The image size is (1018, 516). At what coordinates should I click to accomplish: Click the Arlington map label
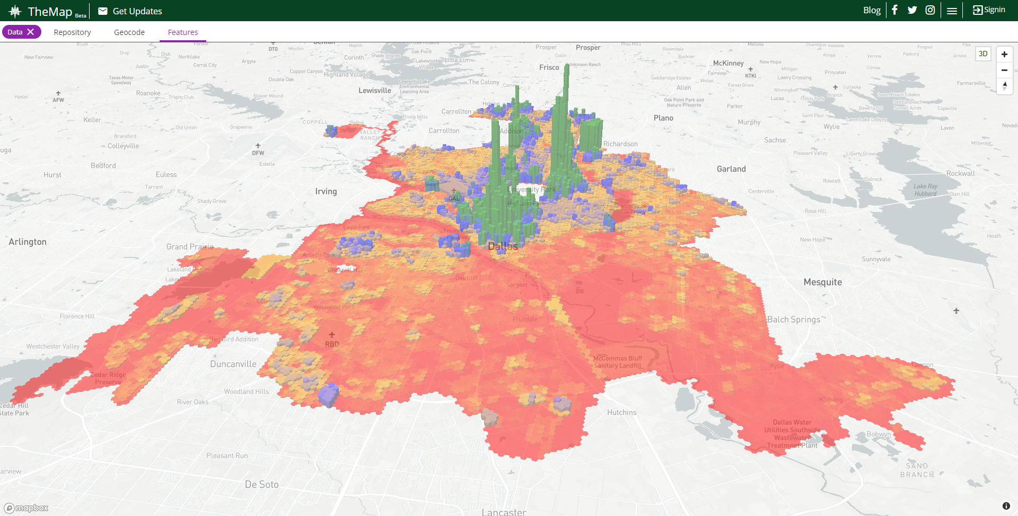click(28, 242)
